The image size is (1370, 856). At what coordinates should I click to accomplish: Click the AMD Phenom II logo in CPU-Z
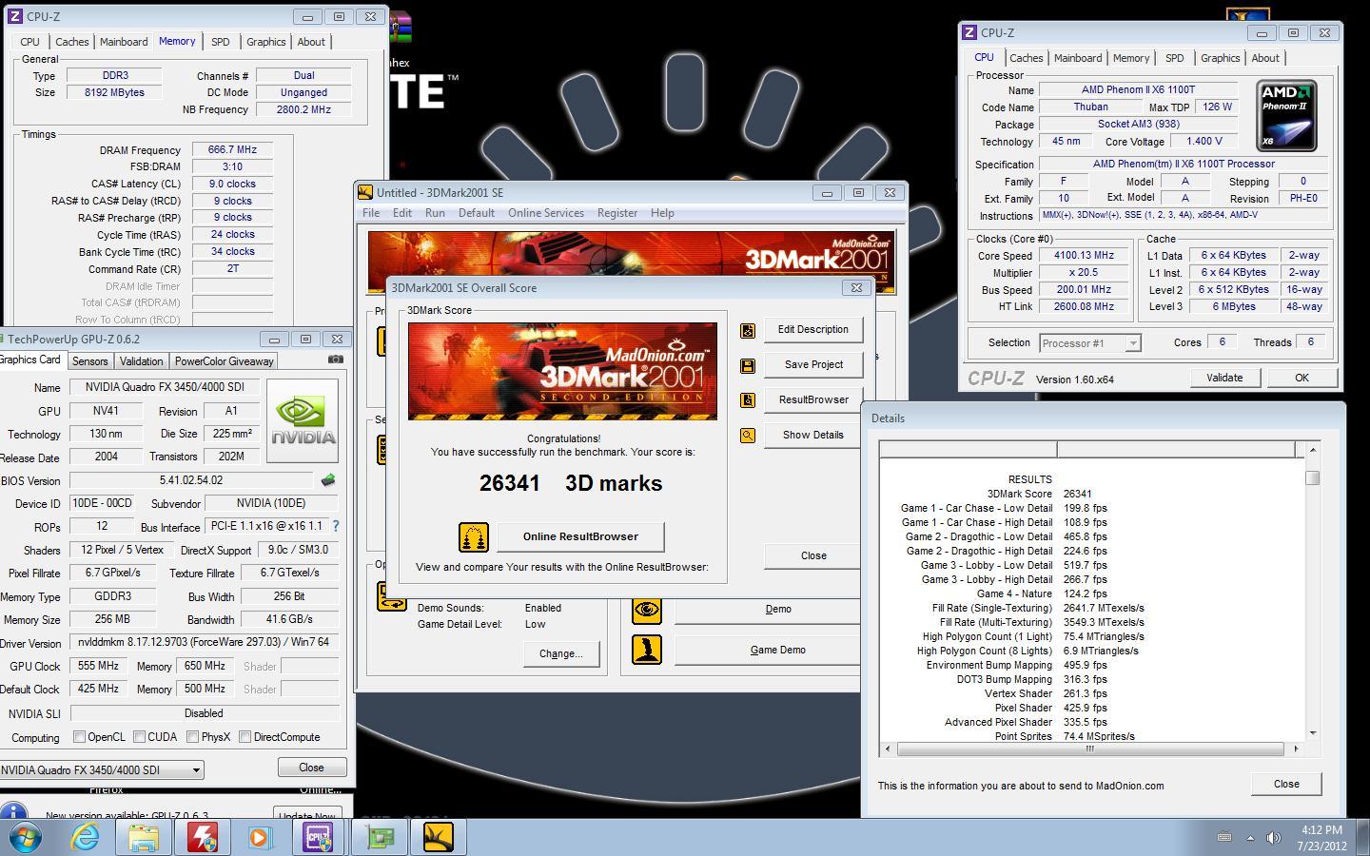pyautogui.click(x=1286, y=116)
